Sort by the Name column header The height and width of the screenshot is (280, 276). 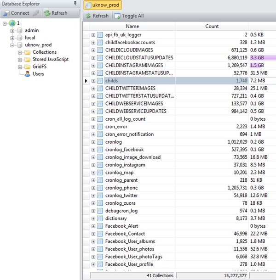coord(132,26)
